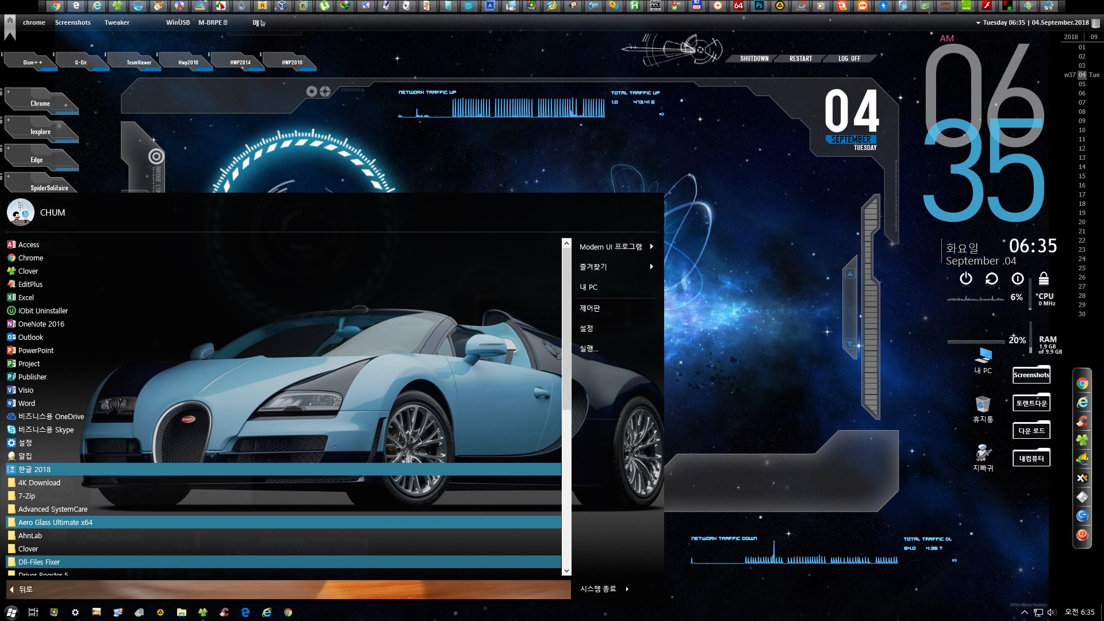Click Clover icon in right side dock
Image resolution: width=1104 pixels, height=621 pixels.
pos(1082,440)
